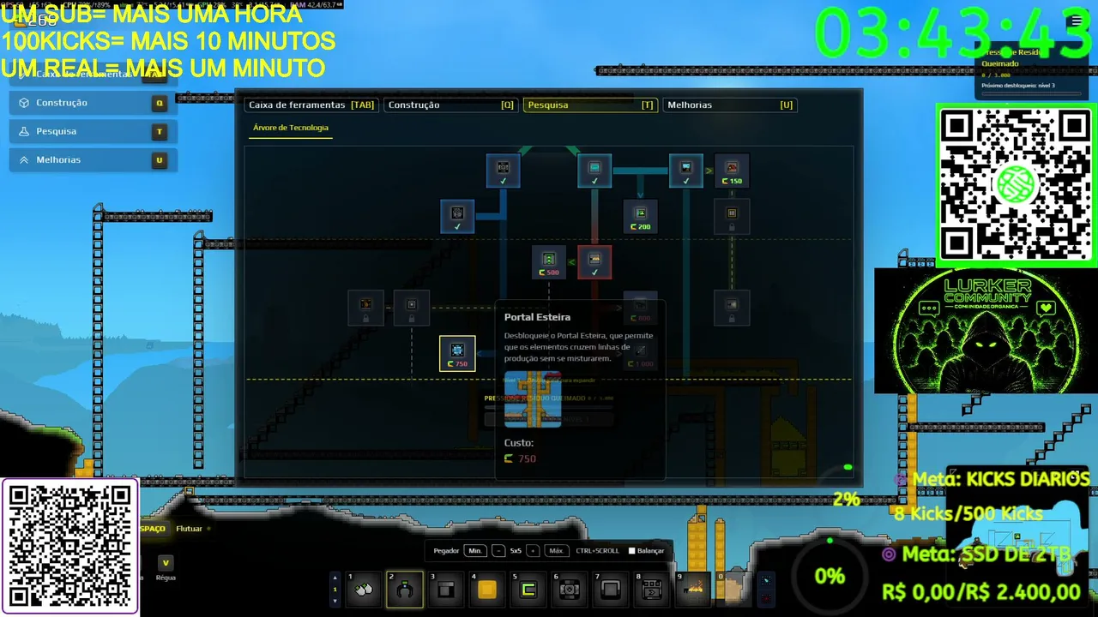Click the Portal Esteira tooltip title
The width and height of the screenshot is (1098, 617).
pyautogui.click(x=537, y=317)
